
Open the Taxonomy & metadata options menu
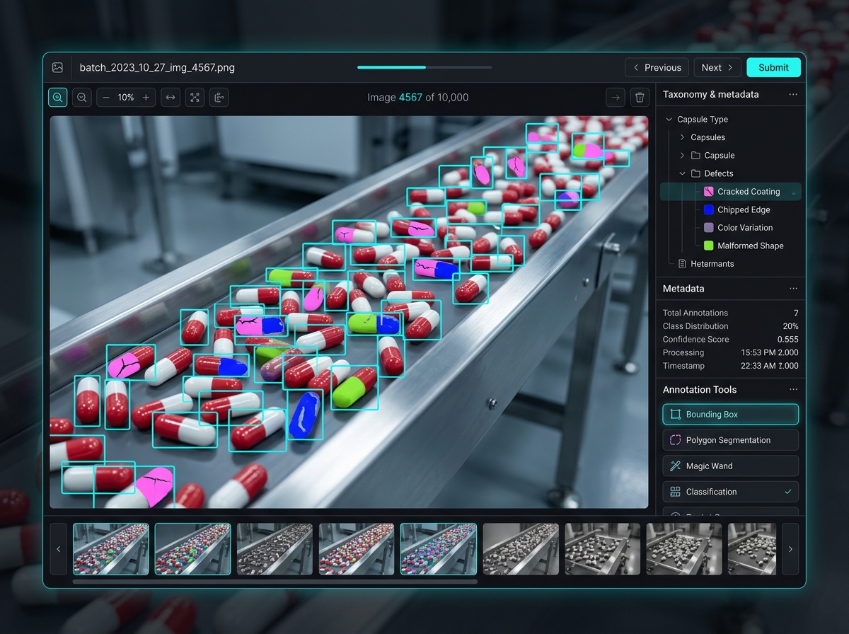pyautogui.click(x=793, y=94)
